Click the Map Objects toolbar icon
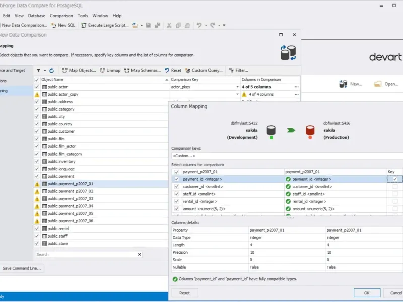This screenshot has height=302, width=403. (64, 71)
